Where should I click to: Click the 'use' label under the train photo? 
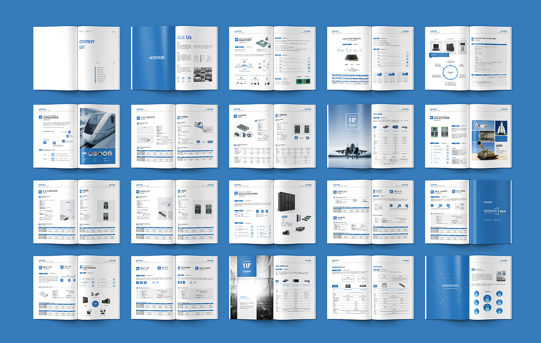(85, 153)
